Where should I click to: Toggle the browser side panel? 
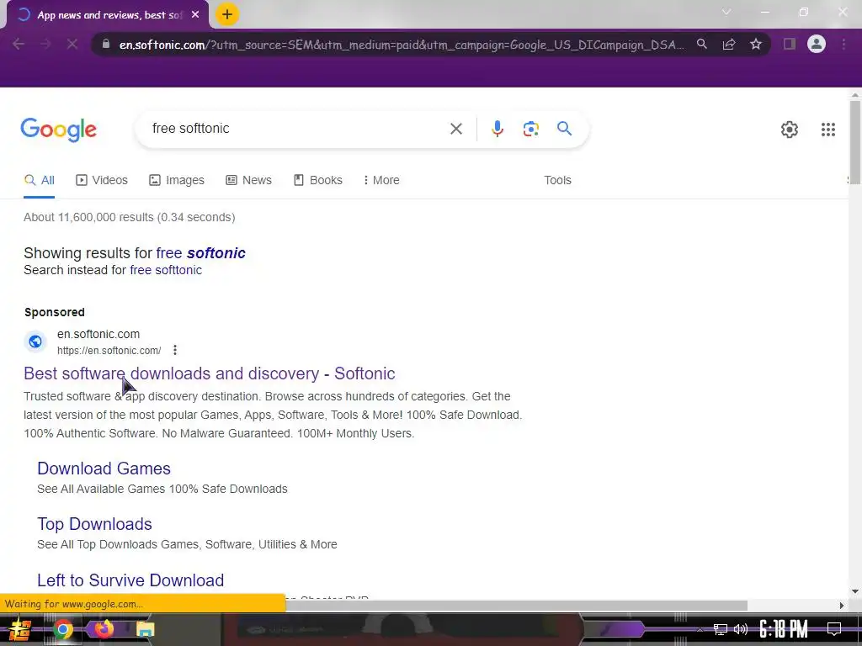(x=790, y=44)
